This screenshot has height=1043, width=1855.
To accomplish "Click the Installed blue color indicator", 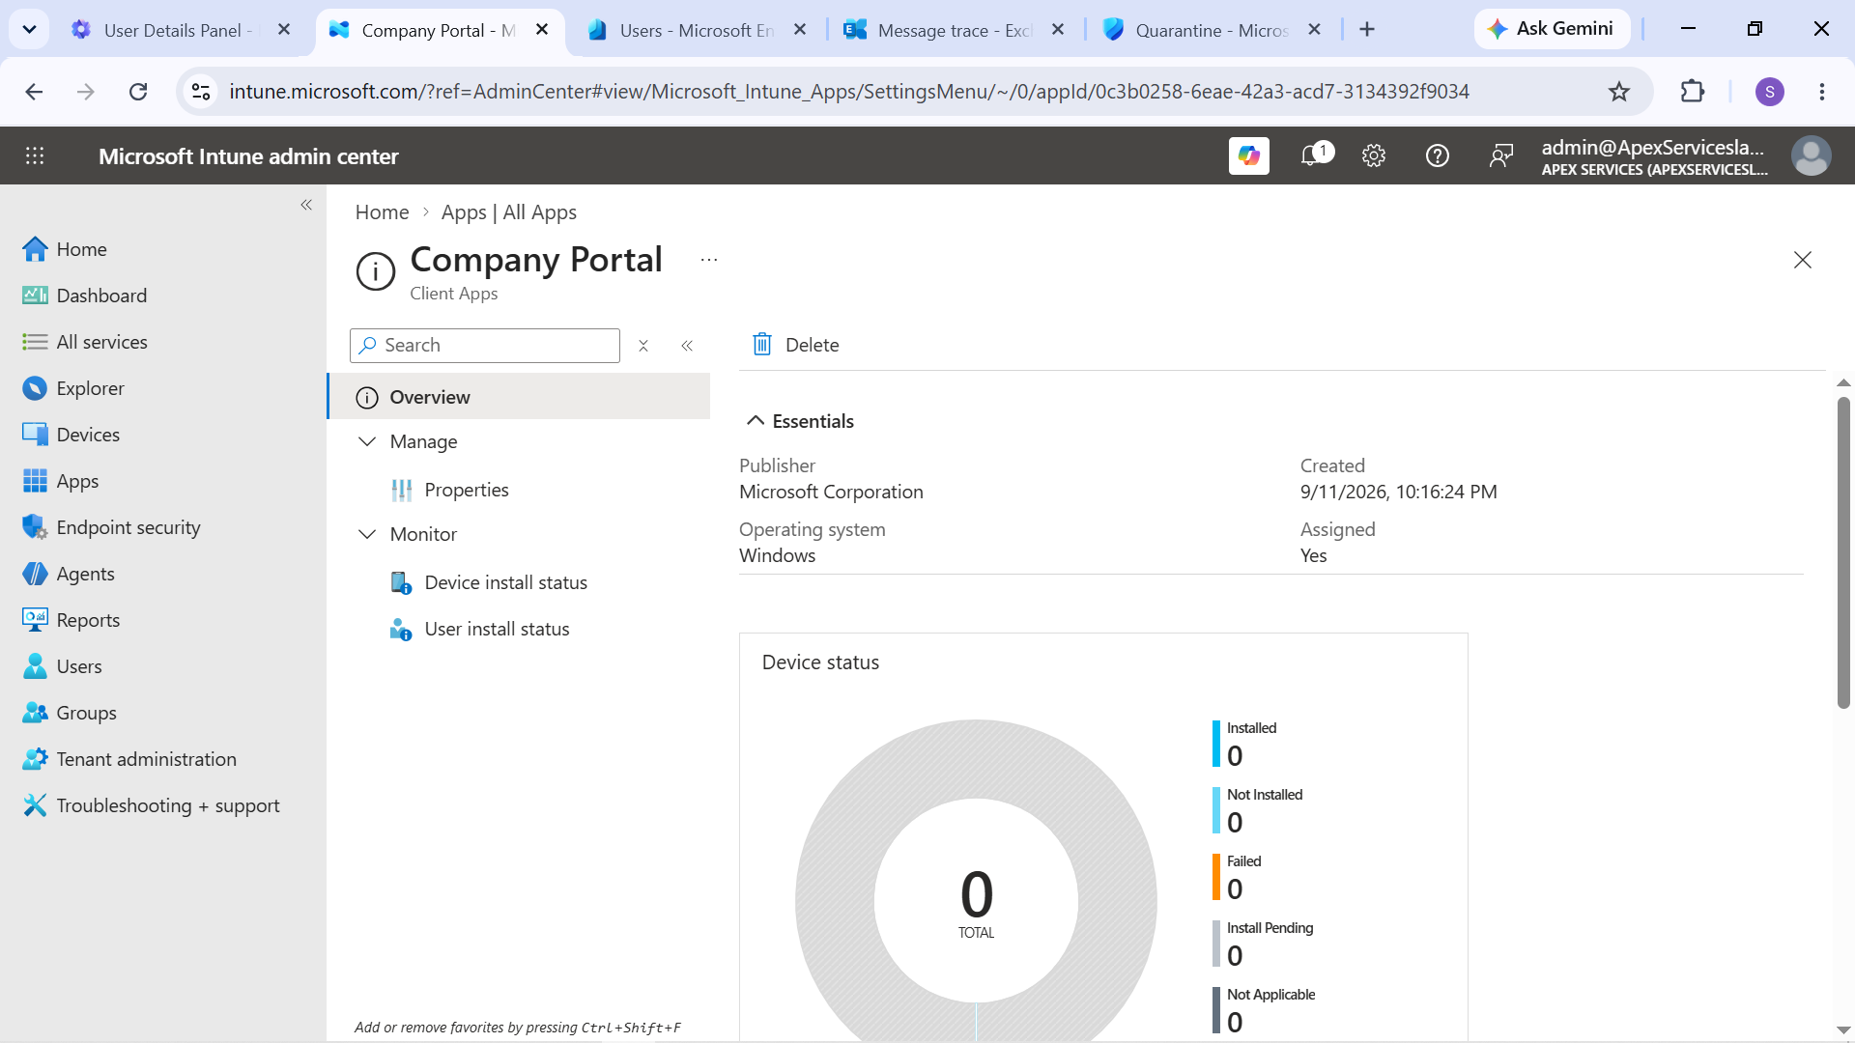I will point(1216,744).
